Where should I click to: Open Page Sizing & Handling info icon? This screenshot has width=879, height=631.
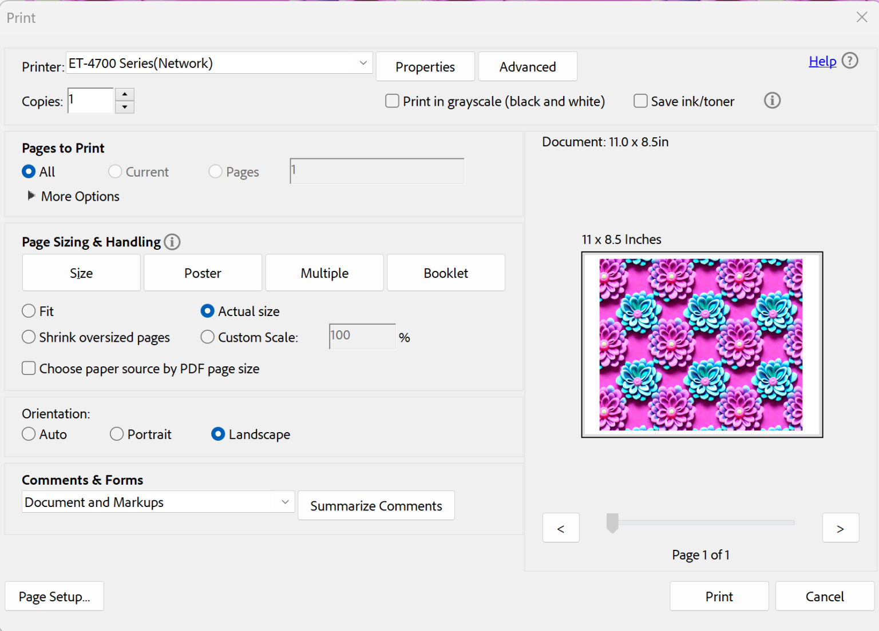[172, 242]
